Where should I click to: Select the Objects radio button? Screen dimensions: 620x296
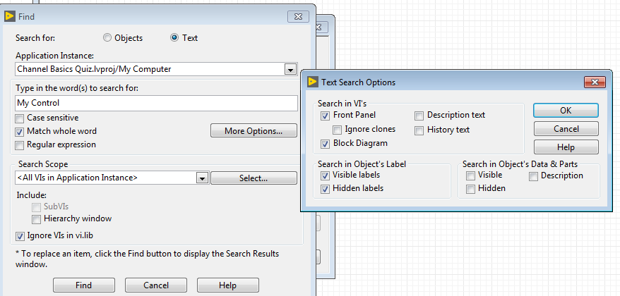pyautogui.click(x=107, y=38)
